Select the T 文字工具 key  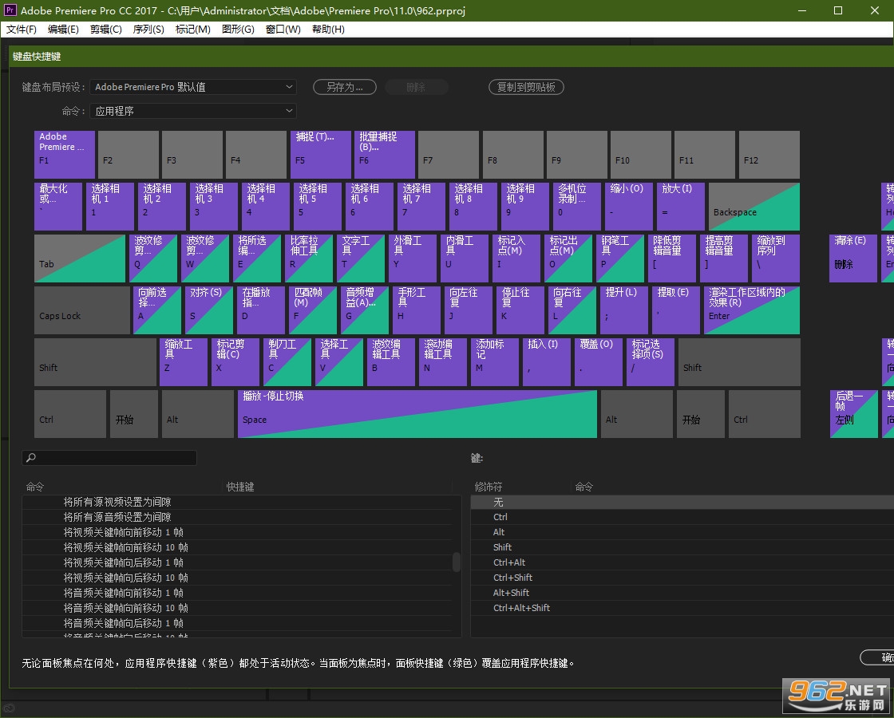(360, 258)
